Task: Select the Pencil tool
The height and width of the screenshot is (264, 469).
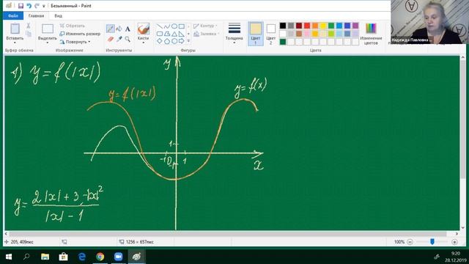Action: tap(111, 29)
